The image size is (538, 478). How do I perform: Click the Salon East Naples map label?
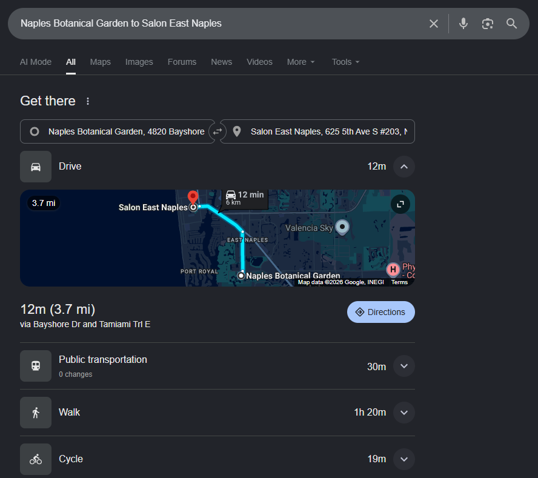point(153,207)
